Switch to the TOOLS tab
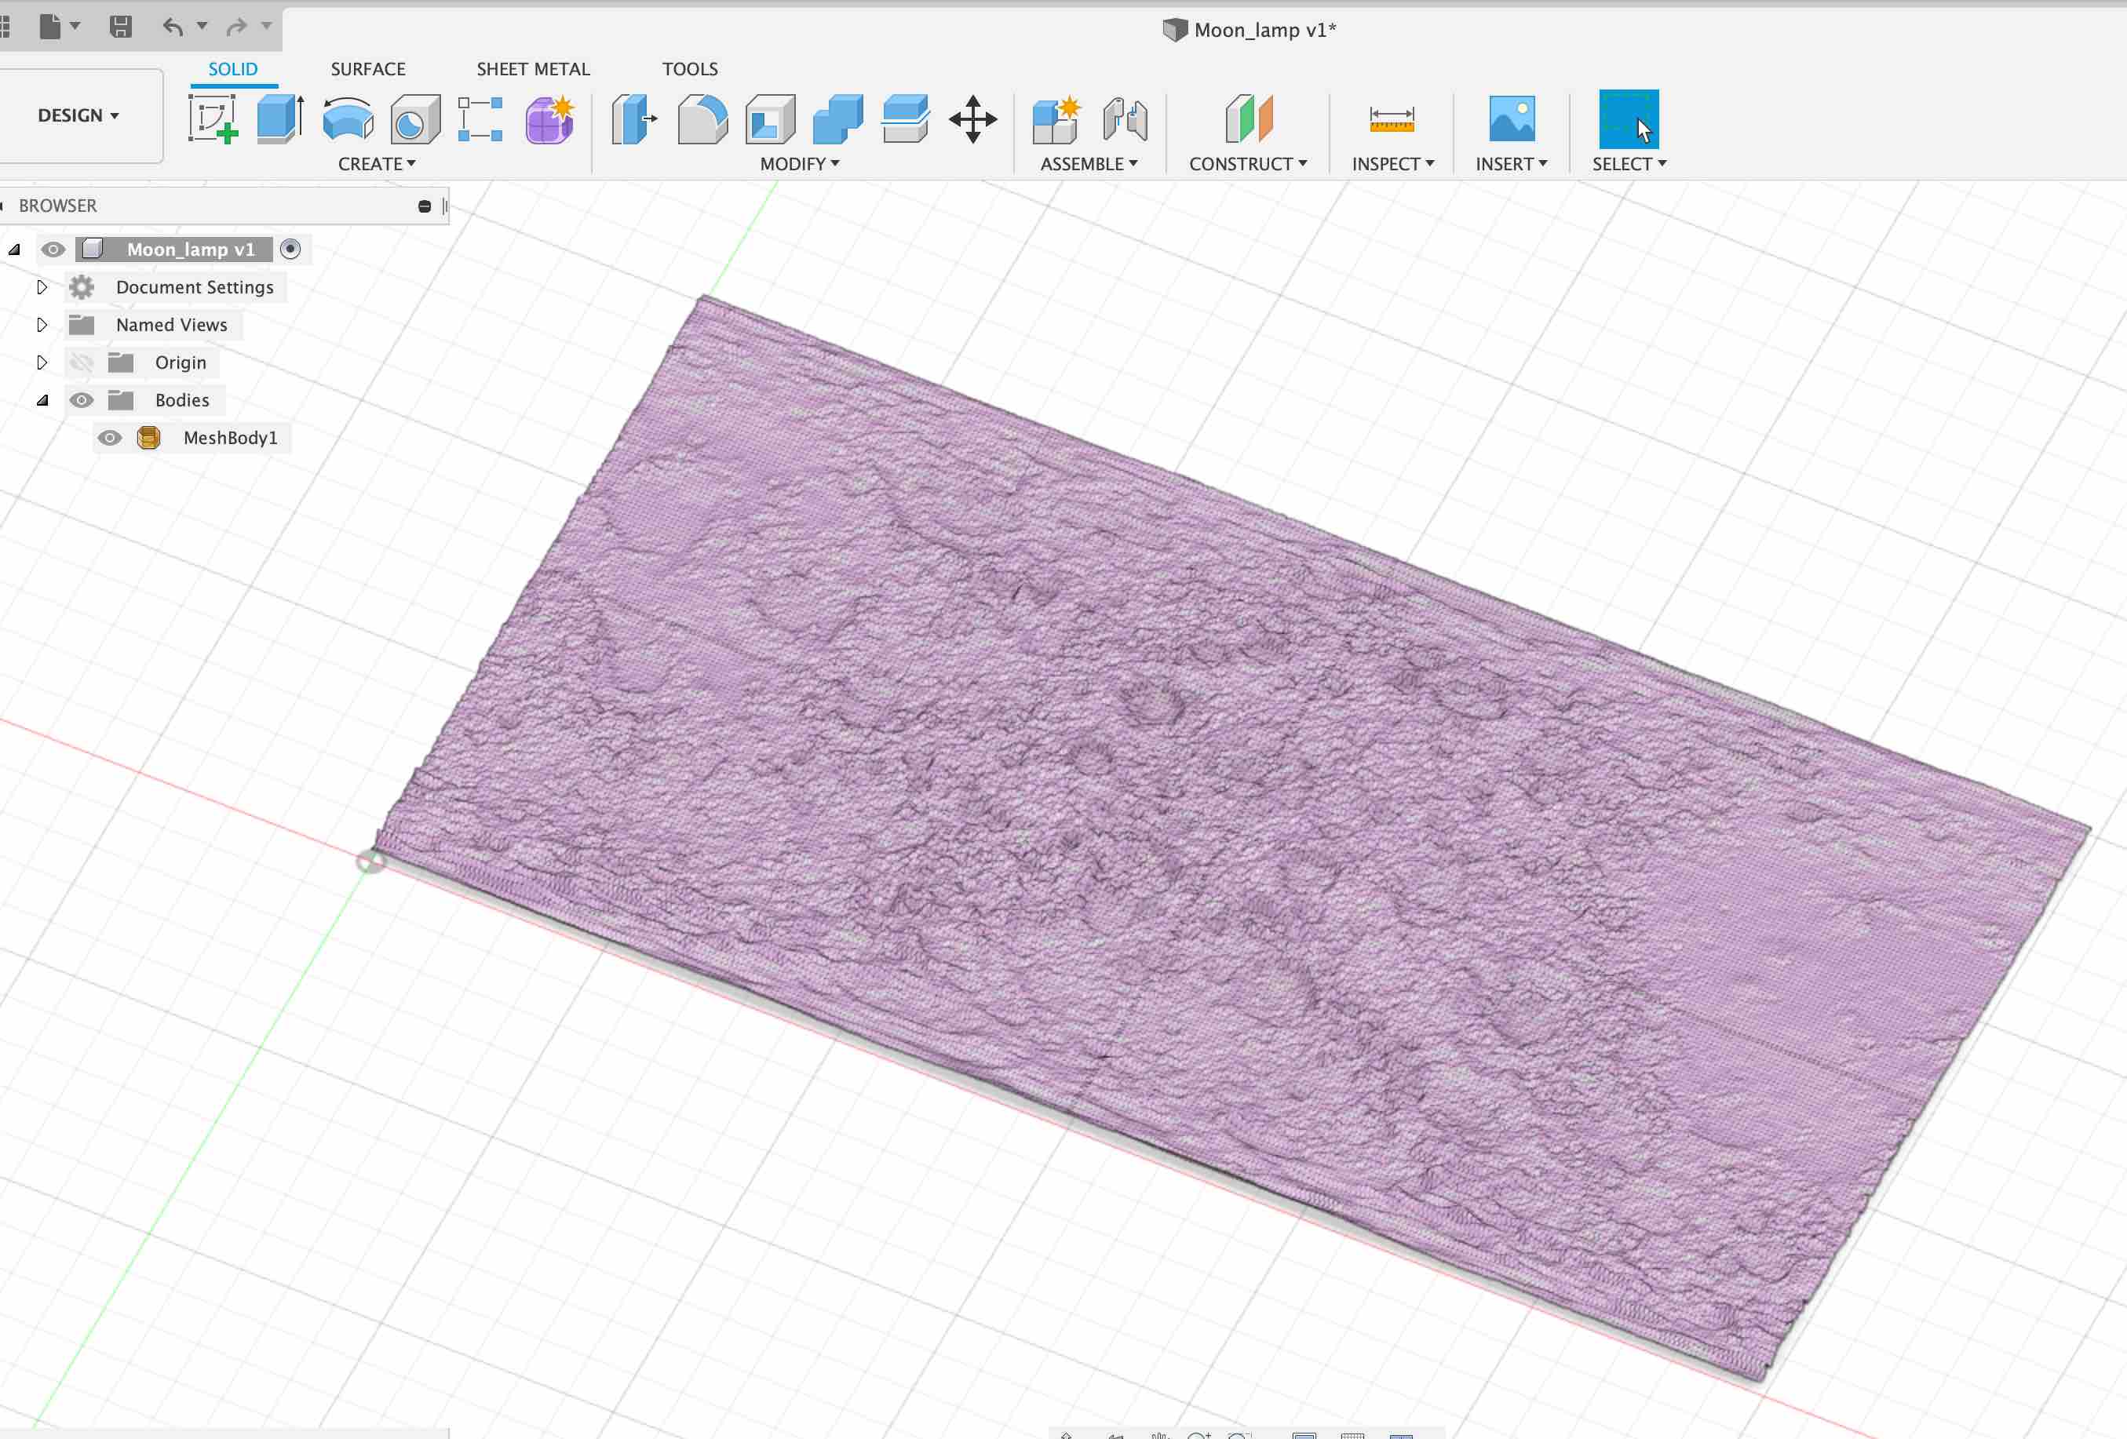The height and width of the screenshot is (1439, 2127). point(689,68)
